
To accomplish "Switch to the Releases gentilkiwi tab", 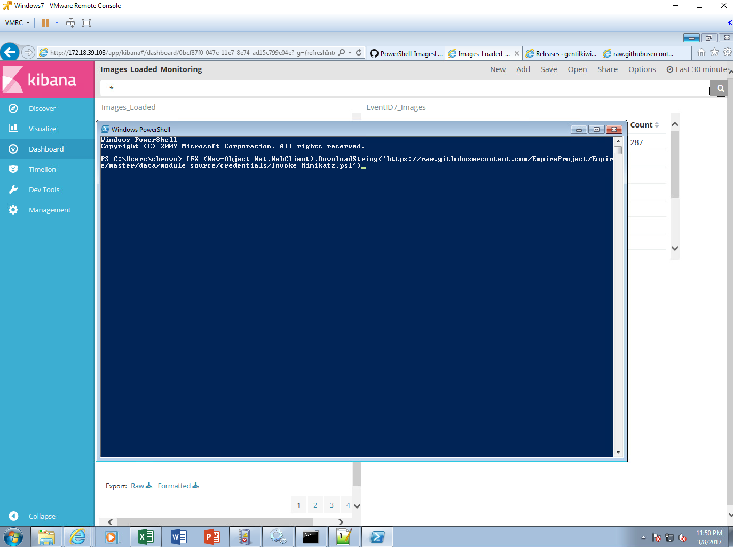I will (x=561, y=53).
